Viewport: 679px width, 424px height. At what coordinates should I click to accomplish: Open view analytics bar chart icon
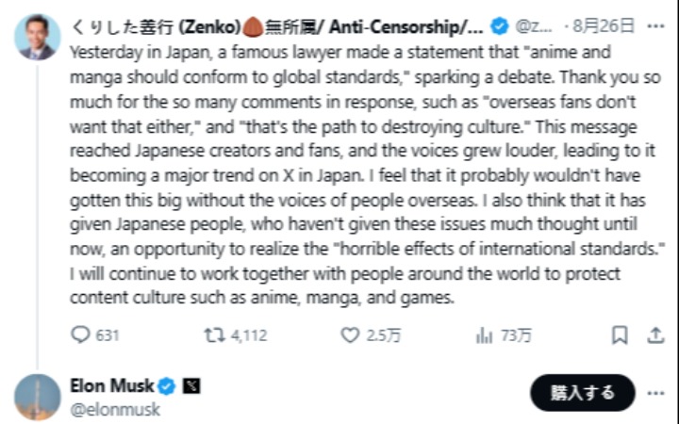pos(486,334)
